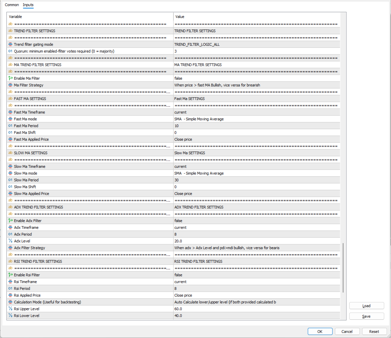Click the icon beside Adx Timeframe
Screen dimensions: 391x338
[10, 227]
